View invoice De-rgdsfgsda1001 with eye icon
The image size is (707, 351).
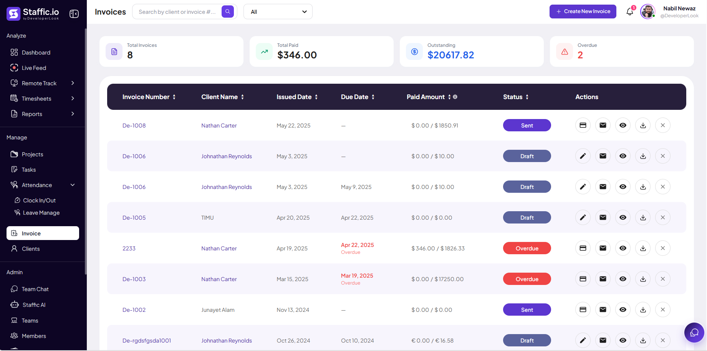tap(623, 340)
